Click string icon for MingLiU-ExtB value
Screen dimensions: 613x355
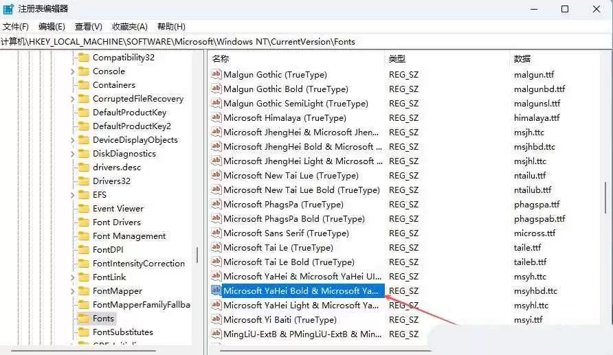pyautogui.click(x=216, y=334)
